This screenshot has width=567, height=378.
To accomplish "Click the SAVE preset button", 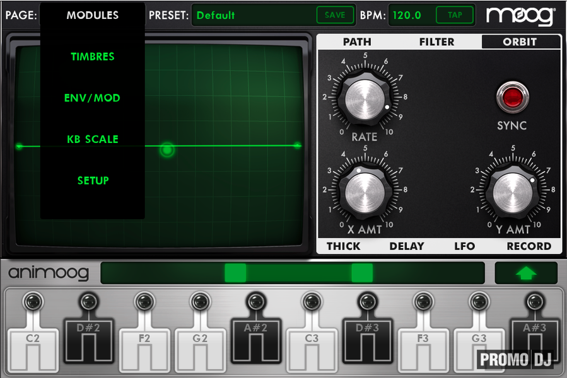I will coord(335,15).
